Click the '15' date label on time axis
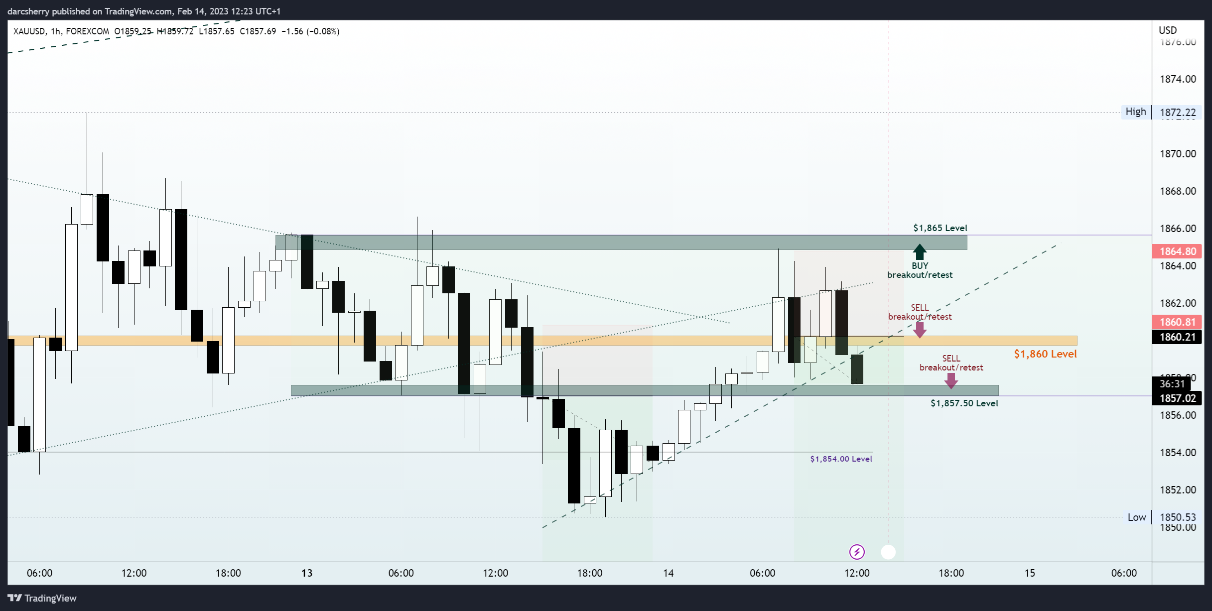 pos(1030,573)
